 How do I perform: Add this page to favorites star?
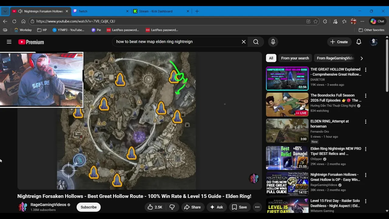click(x=315, y=21)
